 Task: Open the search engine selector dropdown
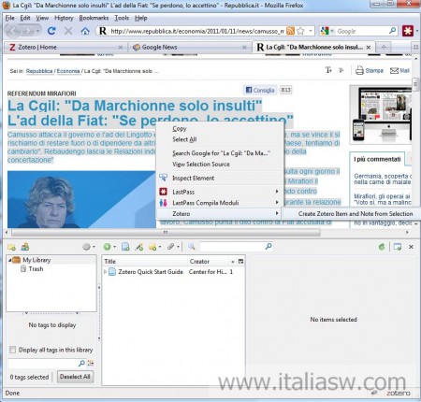[327, 31]
